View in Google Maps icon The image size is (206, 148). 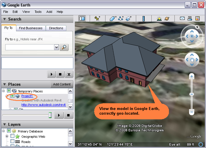click(x=198, y=18)
